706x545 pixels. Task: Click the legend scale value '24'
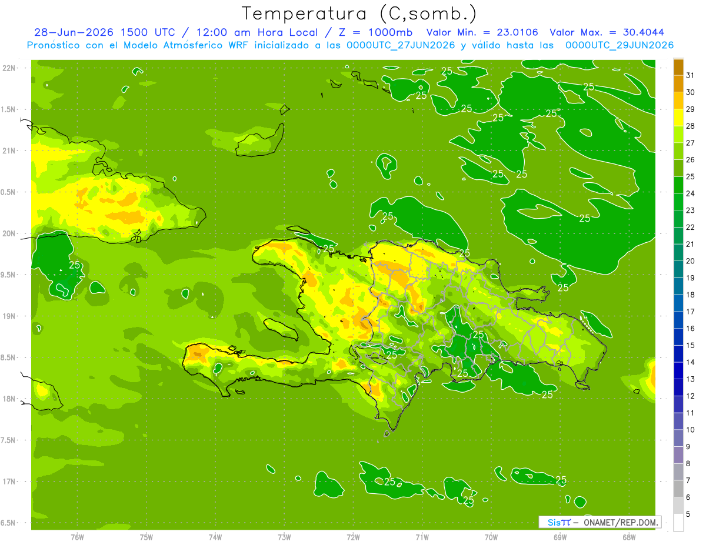click(x=690, y=193)
